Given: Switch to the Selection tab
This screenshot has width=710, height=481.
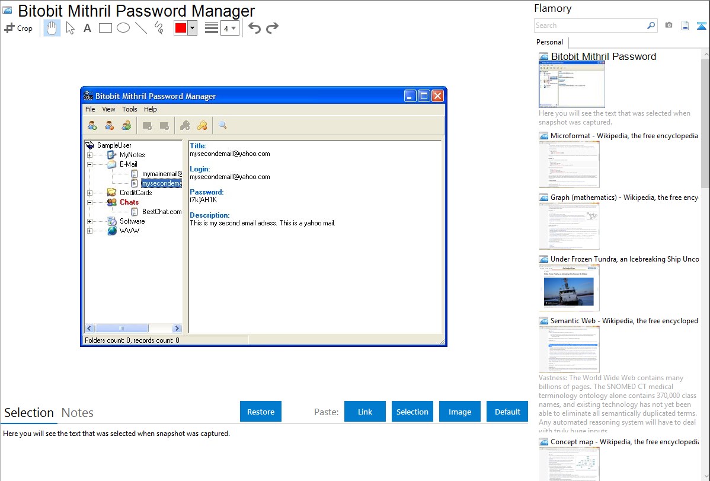Looking at the screenshot, I should [x=29, y=413].
